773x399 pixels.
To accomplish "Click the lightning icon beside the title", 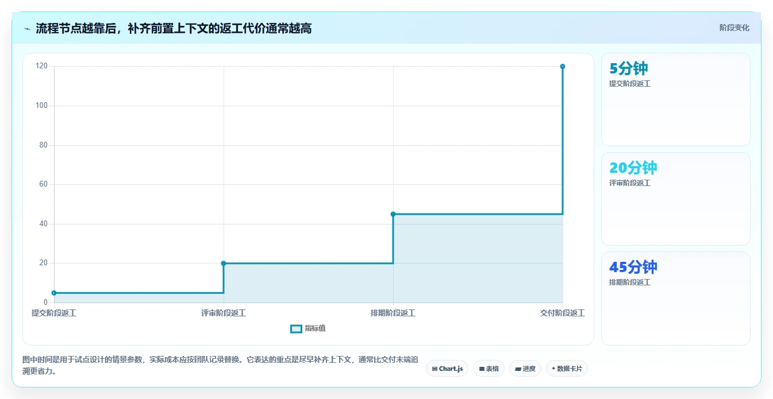I will click(x=27, y=29).
